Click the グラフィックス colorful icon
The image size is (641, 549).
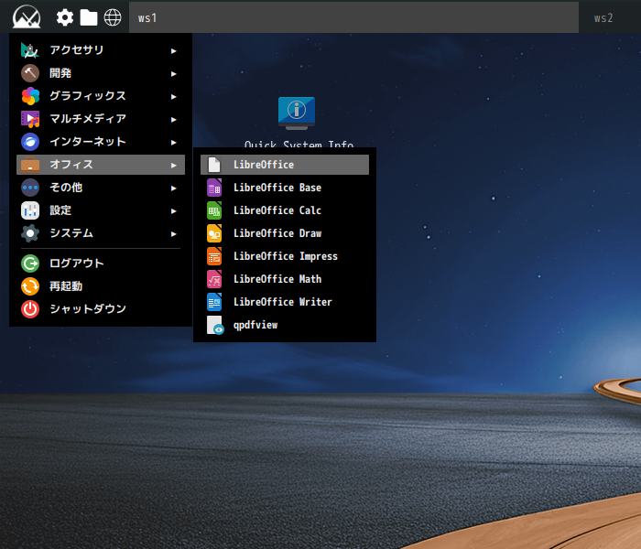click(x=30, y=96)
